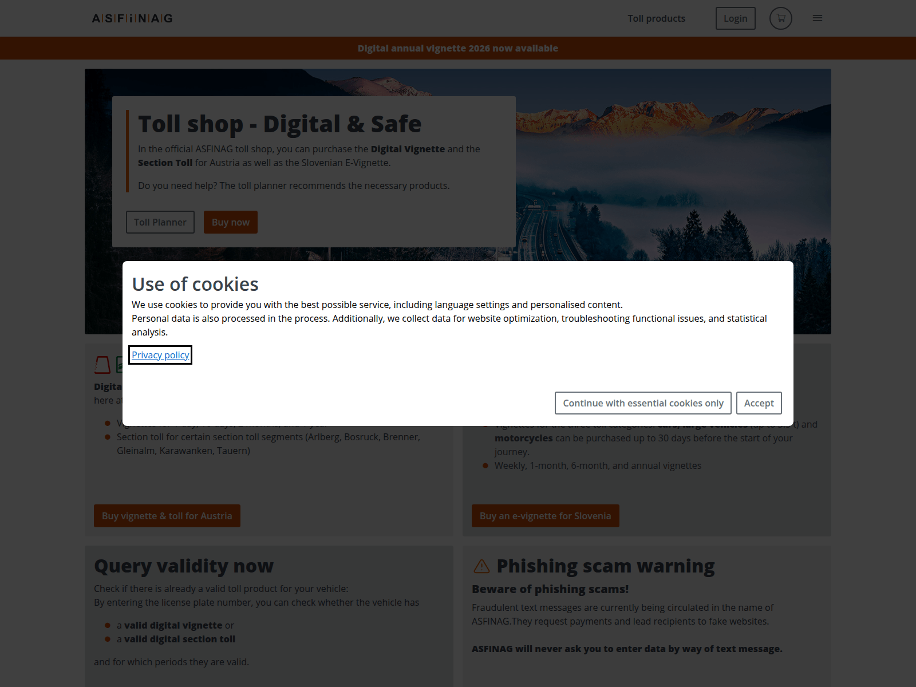The image size is (916, 687).
Task: Click the 'Phishing scam warning' heading
Action: point(606,566)
